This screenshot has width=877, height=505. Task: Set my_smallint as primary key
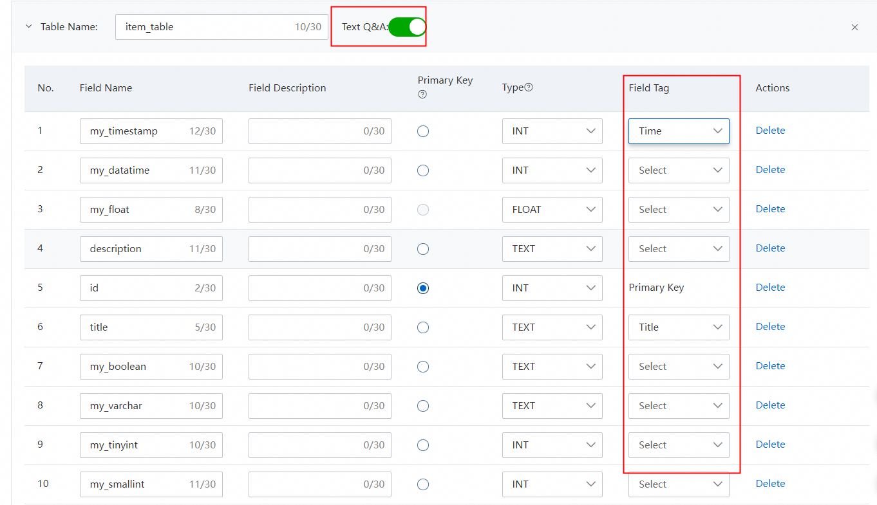click(x=423, y=484)
